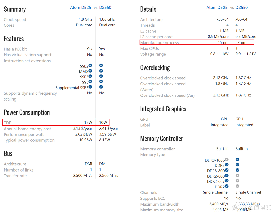274x214 pixels.
Task: Click the MMX check icon for Atom D525
Action: [x=90, y=71]
